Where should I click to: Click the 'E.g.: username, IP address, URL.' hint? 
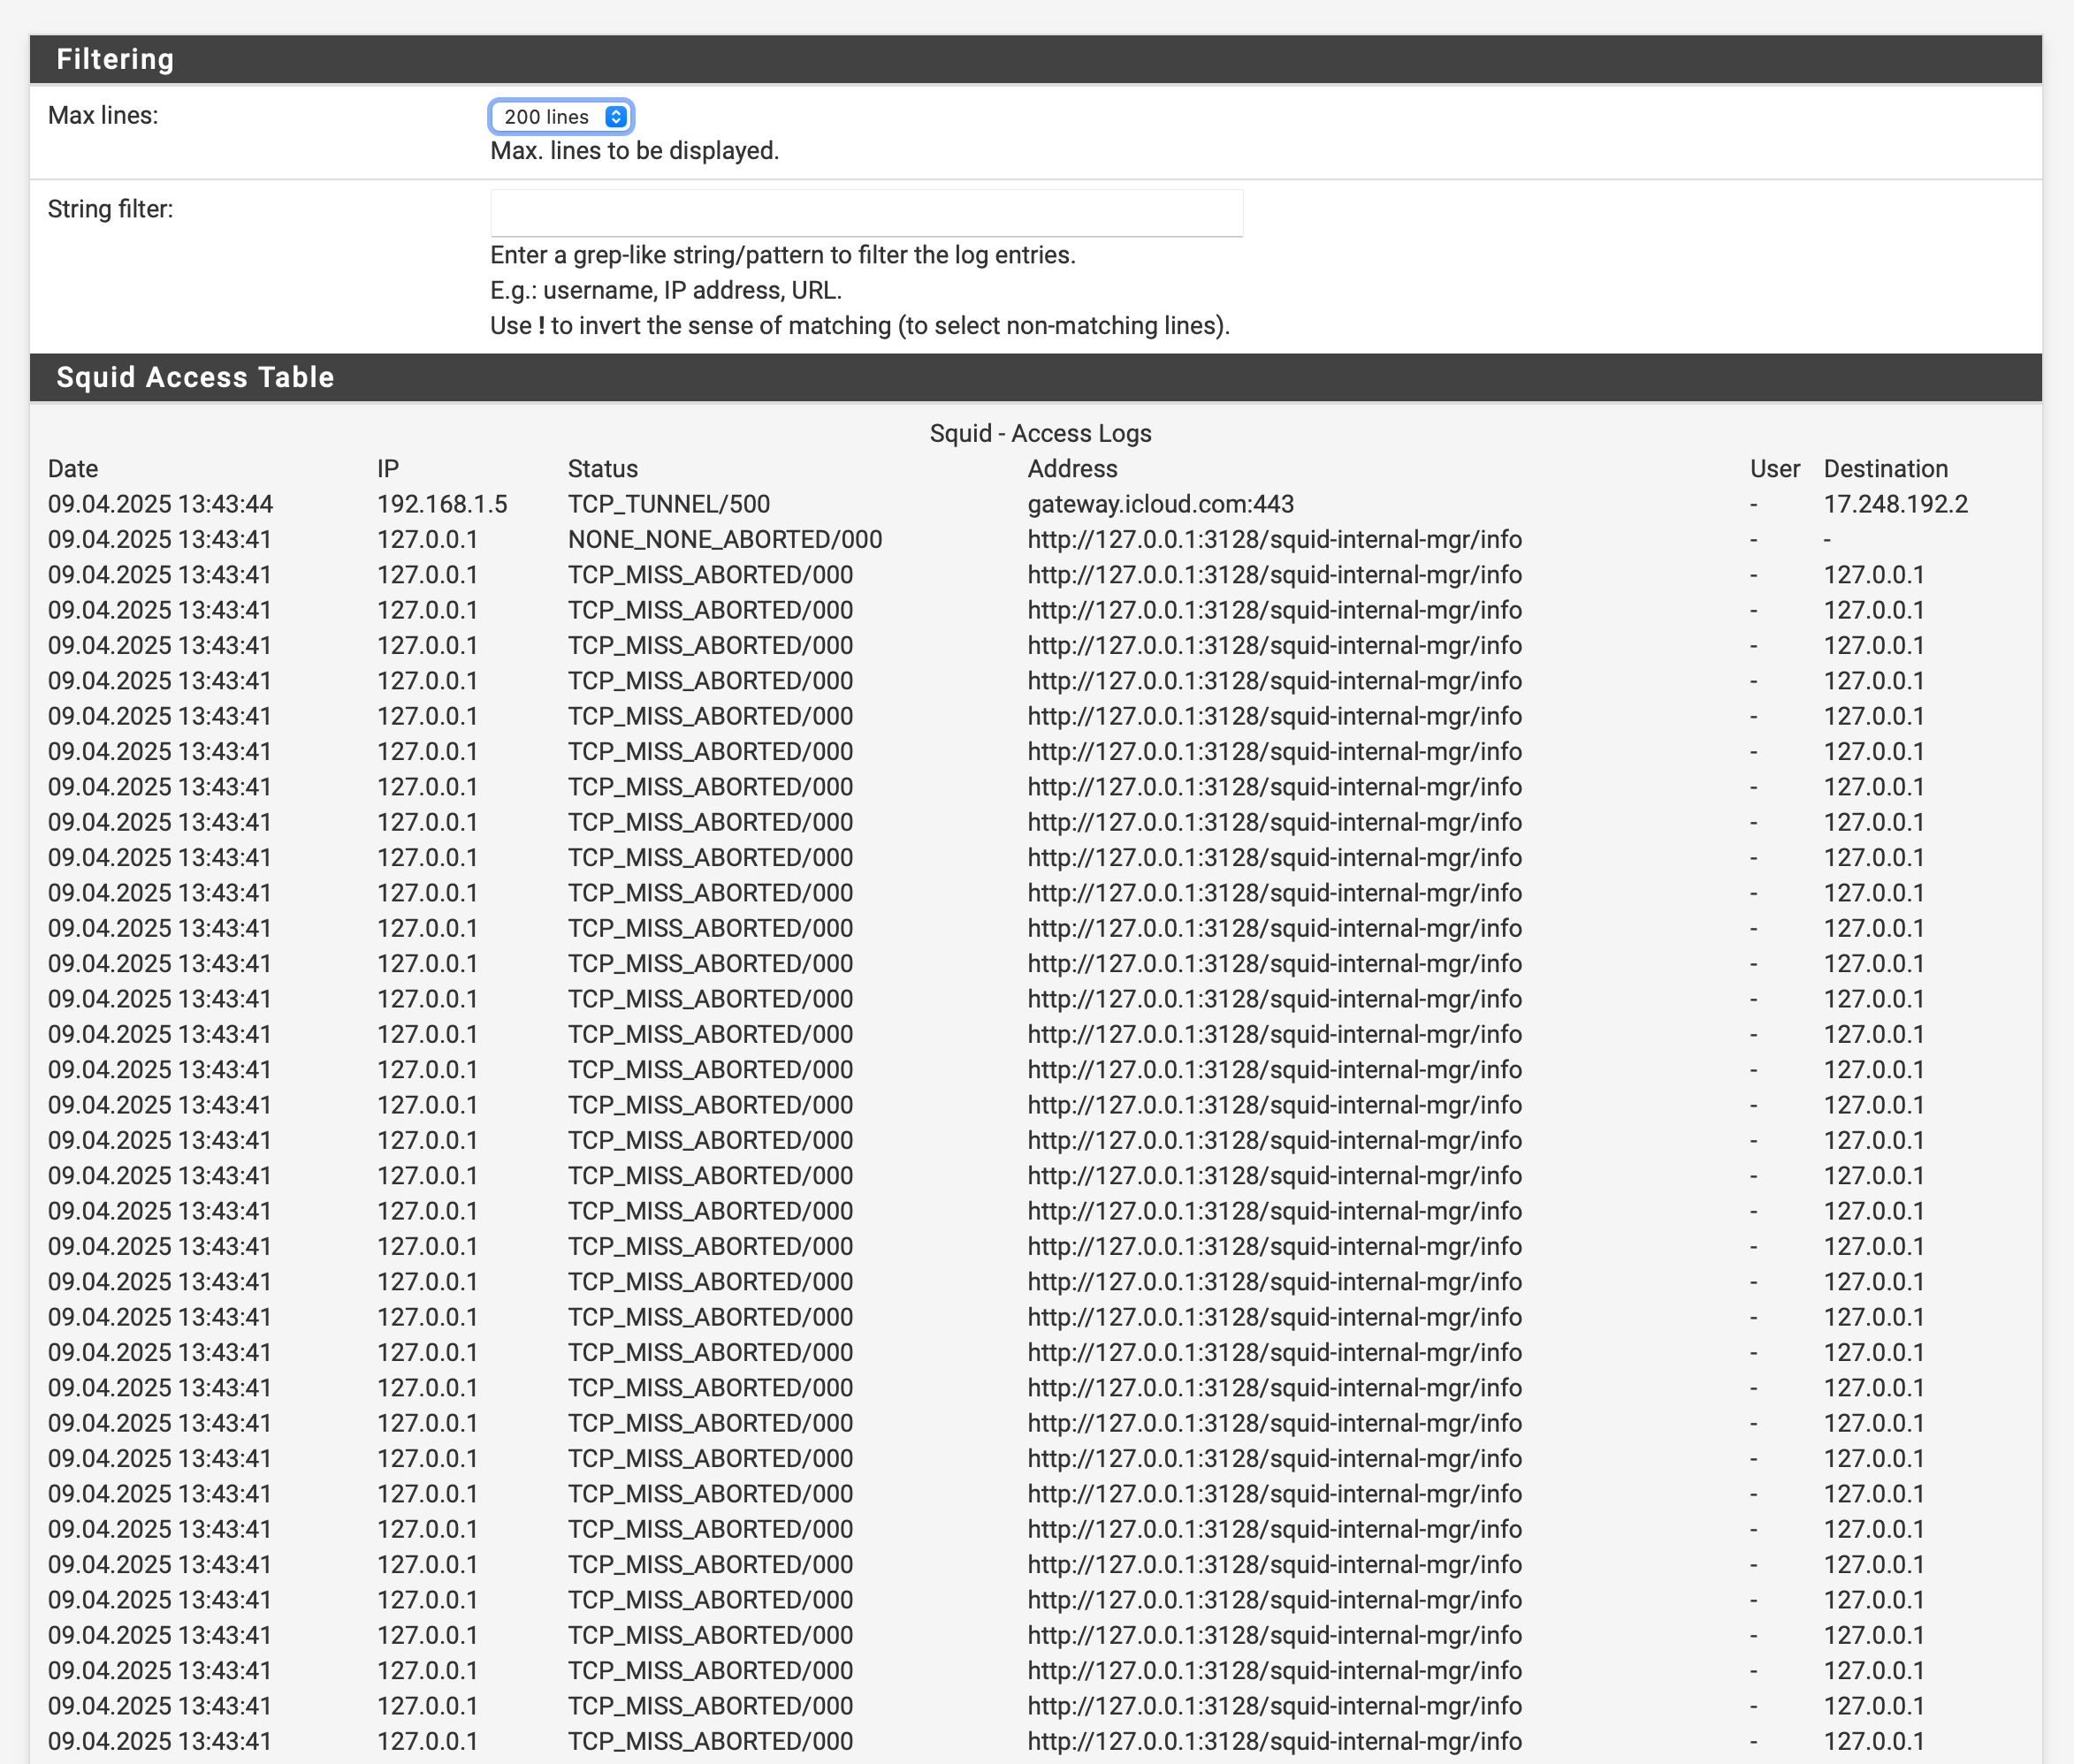tap(666, 290)
